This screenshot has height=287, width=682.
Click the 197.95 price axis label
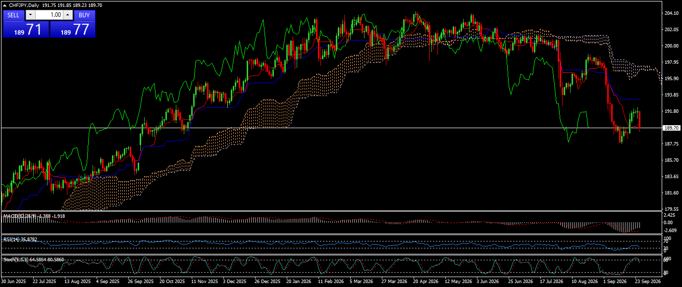tap(671, 62)
